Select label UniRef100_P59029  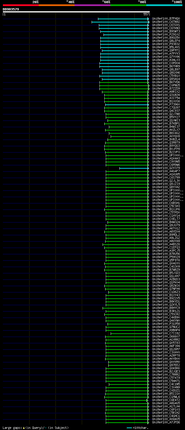click(x=166, y=257)
